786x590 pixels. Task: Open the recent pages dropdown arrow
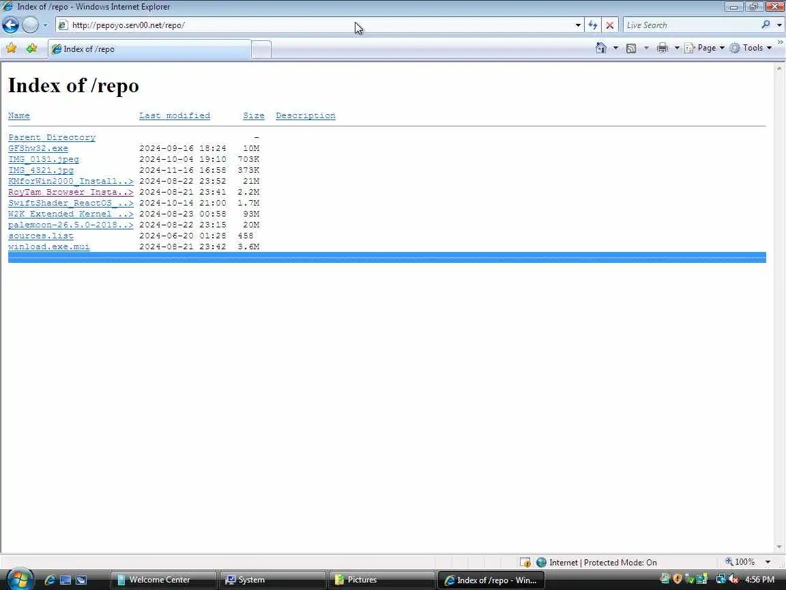[45, 25]
